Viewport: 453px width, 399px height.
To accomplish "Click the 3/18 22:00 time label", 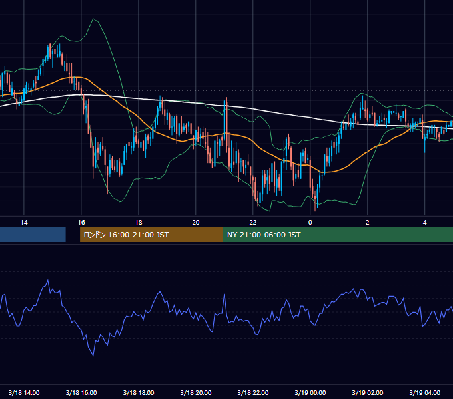I will pyautogui.click(x=252, y=392).
